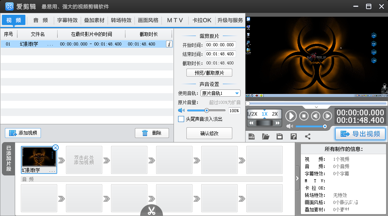Step back one frame in the preview
Viewport: 388px width, 216px height.
pos(316,116)
